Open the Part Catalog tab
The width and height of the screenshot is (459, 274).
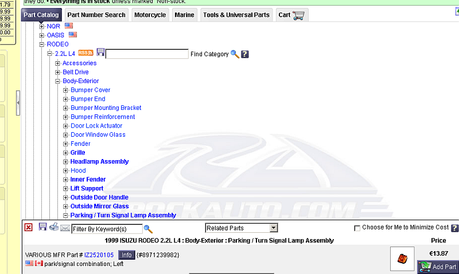point(41,15)
